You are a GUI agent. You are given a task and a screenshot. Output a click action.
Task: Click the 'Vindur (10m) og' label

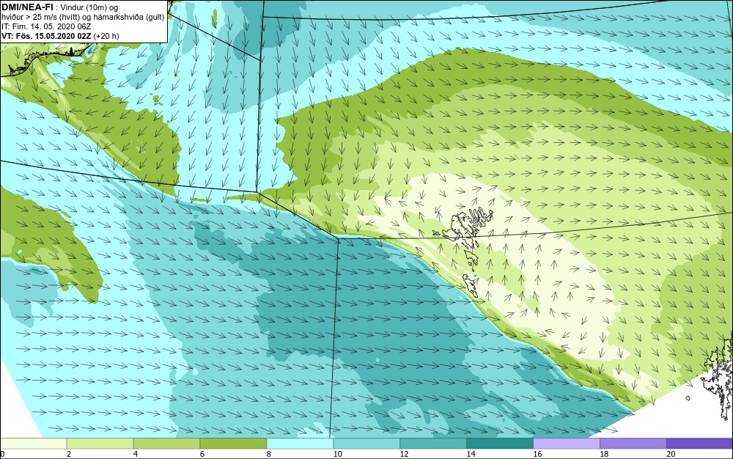tap(89, 7)
